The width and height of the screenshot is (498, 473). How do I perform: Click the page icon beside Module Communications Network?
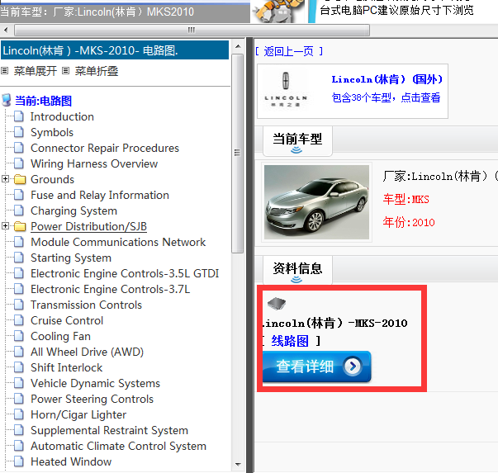(19, 242)
